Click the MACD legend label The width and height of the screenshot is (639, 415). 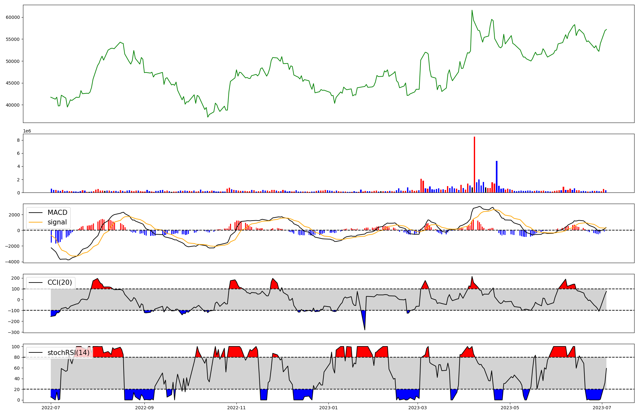(x=57, y=213)
